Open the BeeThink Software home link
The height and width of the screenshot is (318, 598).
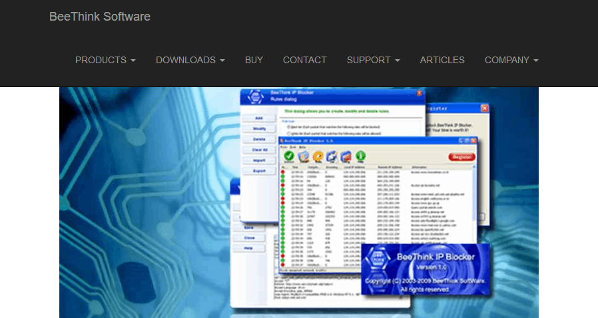(x=99, y=17)
